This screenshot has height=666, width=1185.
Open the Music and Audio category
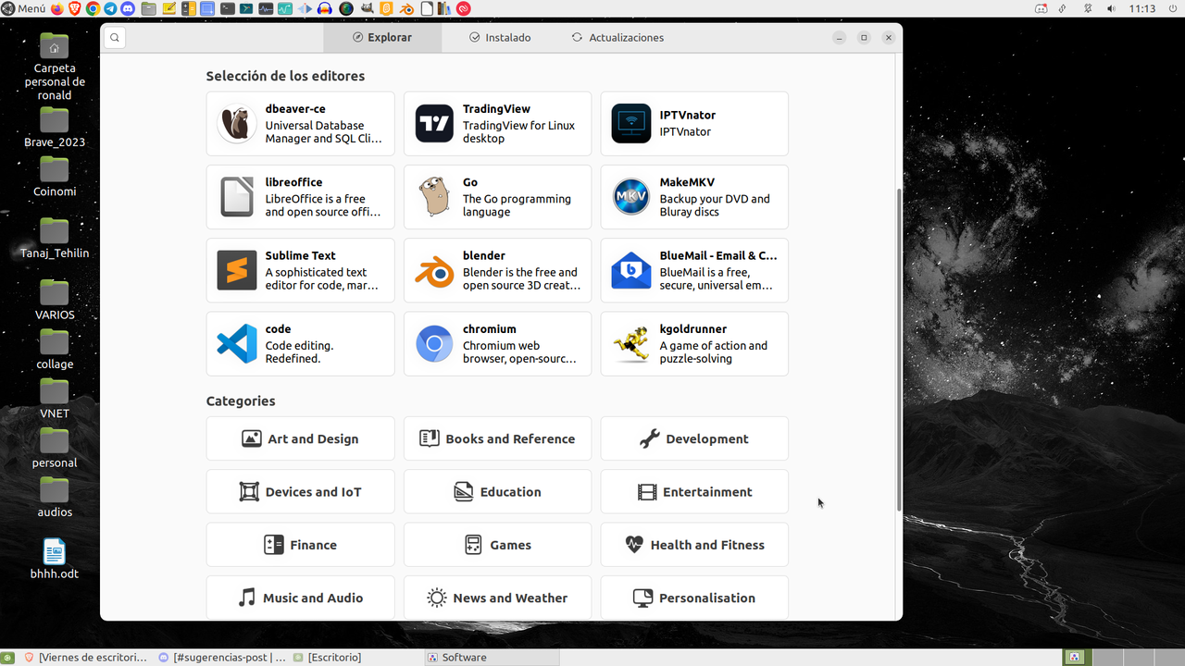(x=300, y=597)
